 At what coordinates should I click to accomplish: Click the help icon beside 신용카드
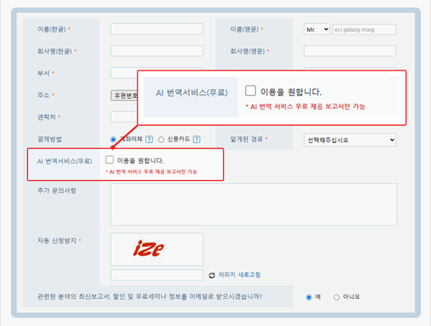click(x=195, y=139)
